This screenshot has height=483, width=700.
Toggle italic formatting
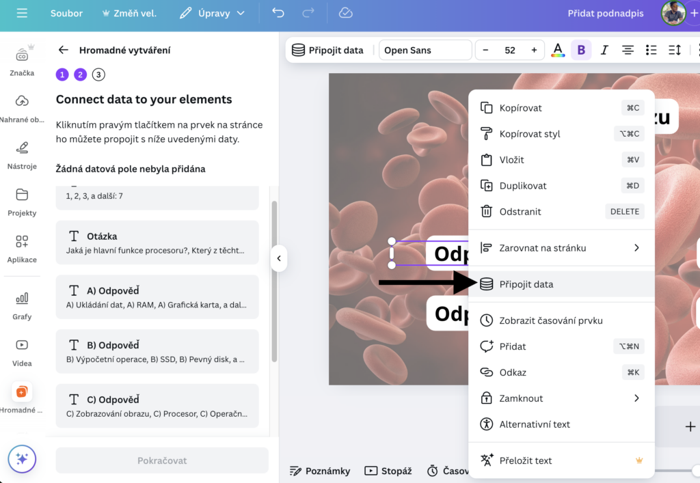tap(604, 50)
